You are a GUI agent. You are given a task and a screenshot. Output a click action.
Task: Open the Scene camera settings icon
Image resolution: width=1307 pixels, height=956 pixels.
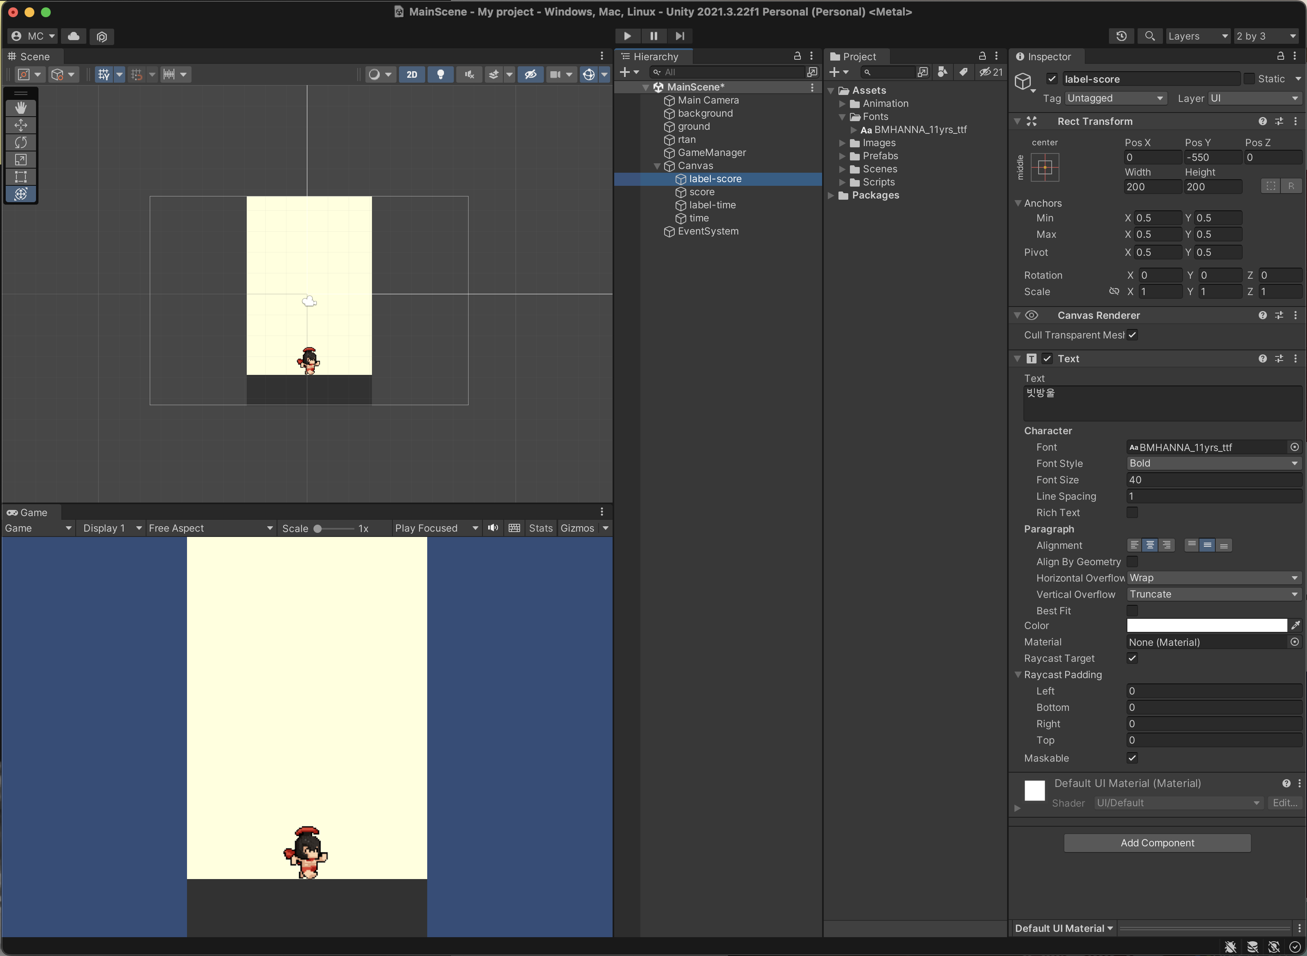[x=555, y=74]
